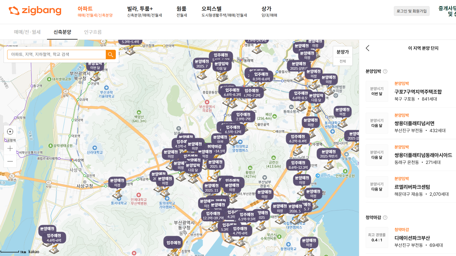Switch to the 신축분양 tab
Viewport: 456px width, 256px height.
[x=62, y=32]
